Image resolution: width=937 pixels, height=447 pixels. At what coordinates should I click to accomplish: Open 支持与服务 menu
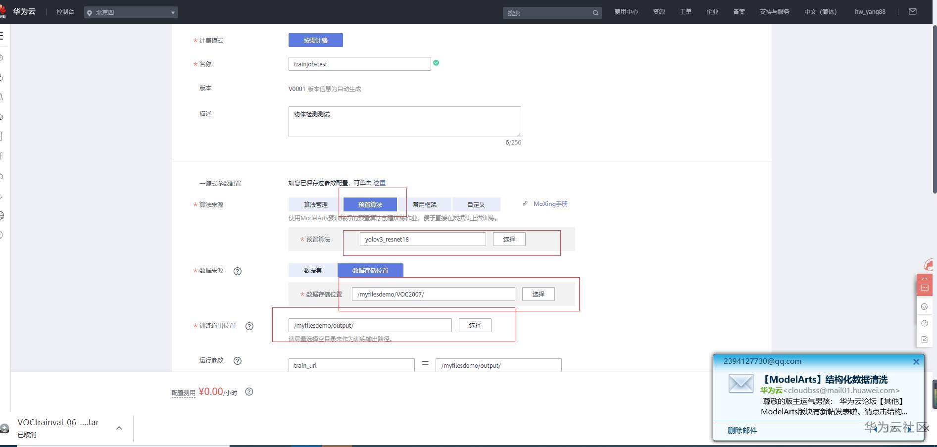(775, 12)
